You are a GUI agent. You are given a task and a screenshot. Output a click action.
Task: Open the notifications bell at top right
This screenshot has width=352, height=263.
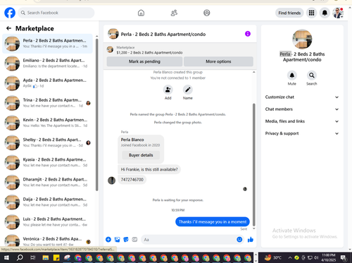(x=325, y=13)
